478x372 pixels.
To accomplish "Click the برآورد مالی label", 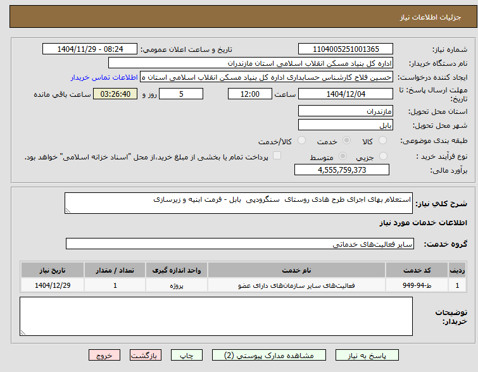I will (x=449, y=171).
